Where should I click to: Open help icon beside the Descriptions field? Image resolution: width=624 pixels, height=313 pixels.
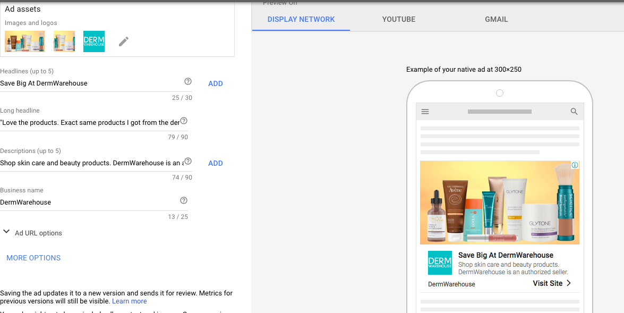188,161
